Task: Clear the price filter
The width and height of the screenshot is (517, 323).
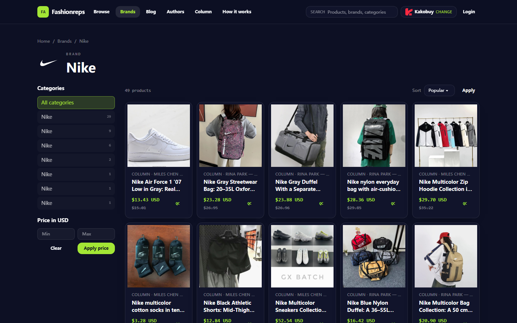Action: point(56,248)
